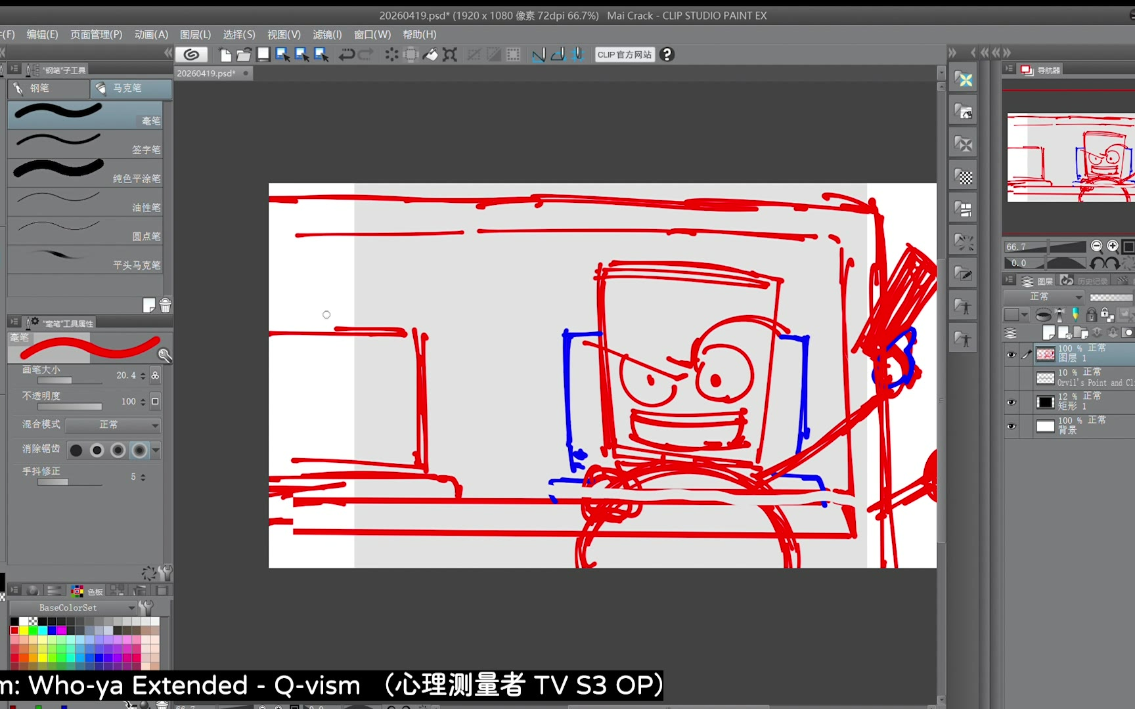Image resolution: width=1135 pixels, height=709 pixels.
Task: Click the undo arrow in the toolbar
Action: (x=346, y=54)
